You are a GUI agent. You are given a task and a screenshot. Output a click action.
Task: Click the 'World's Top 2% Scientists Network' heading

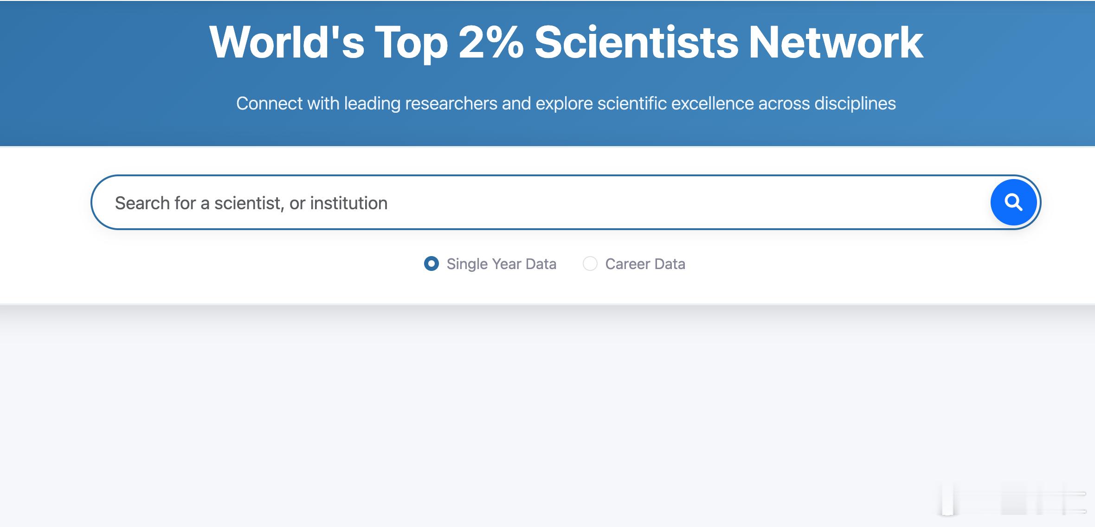coord(566,42)
